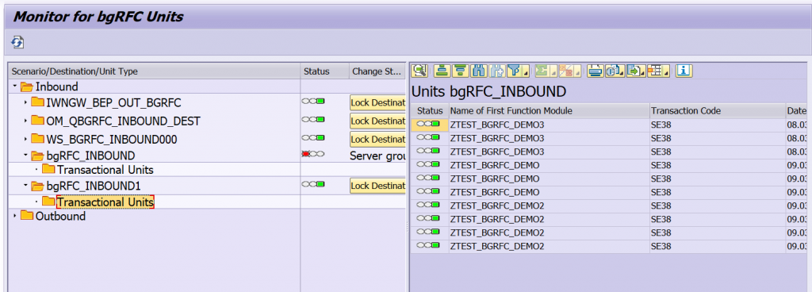The width and height of the screenshot is (812, 292).
Task: Select the highlighted Transactional Units under bgRFC_INBOUND1
Action: [105, 202]
